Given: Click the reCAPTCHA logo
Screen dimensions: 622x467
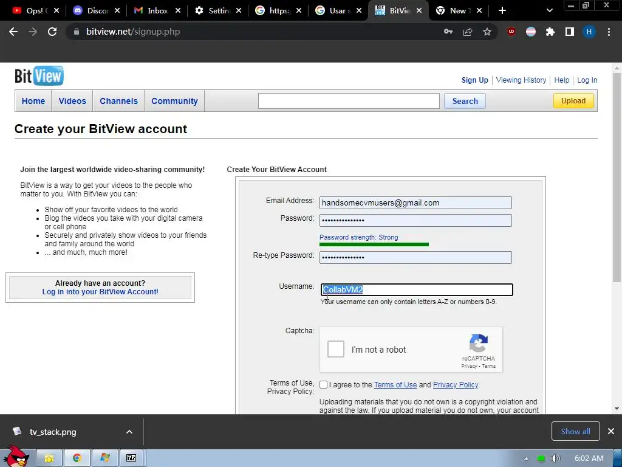Looking at the screenshot, I should tap(479, 343).
